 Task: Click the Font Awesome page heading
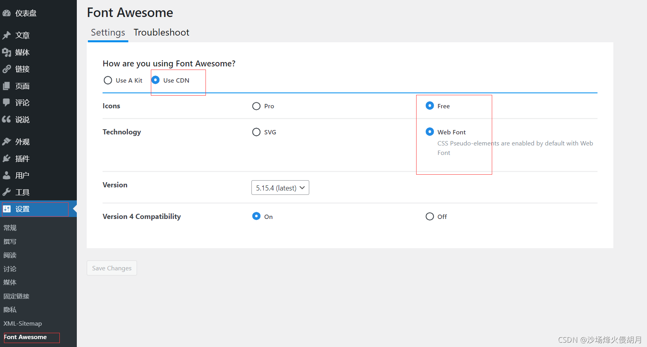pos(130,13)
